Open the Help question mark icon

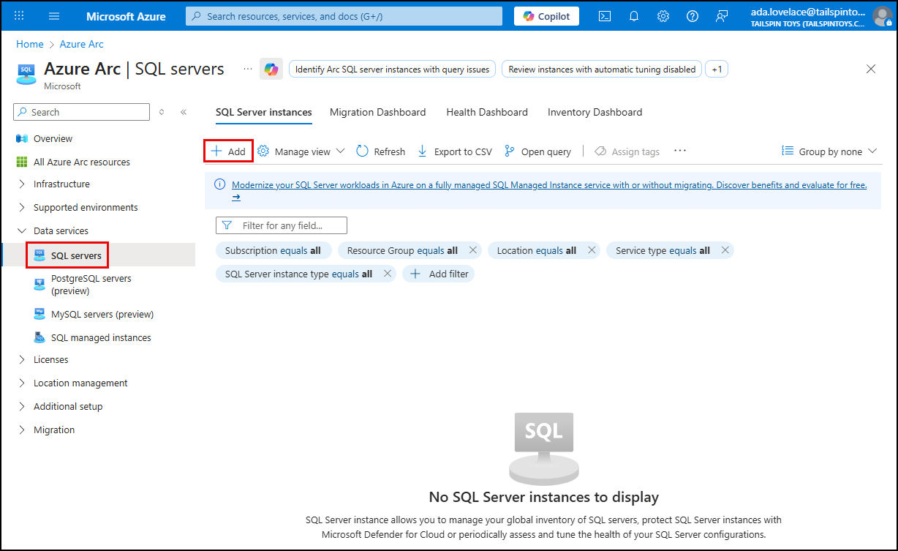point(692,15)
